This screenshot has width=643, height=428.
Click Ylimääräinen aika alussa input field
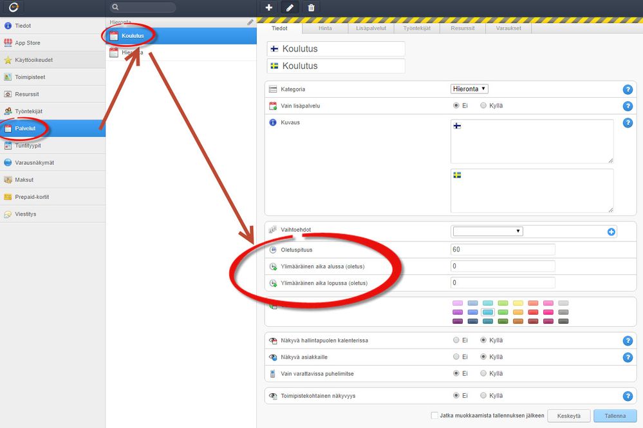(503, 266)
